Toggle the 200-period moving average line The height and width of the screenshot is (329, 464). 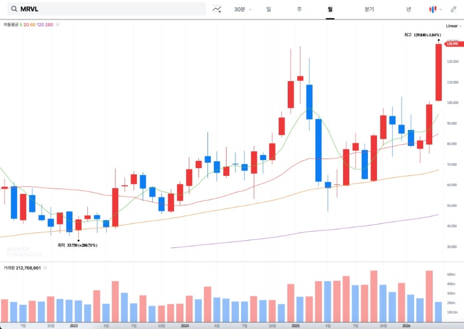49,24
